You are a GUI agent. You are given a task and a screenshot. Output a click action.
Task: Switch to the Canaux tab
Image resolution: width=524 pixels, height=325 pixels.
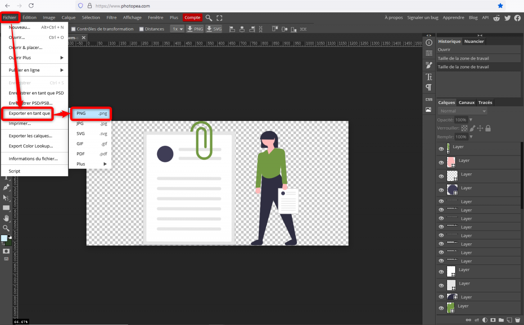466,103
